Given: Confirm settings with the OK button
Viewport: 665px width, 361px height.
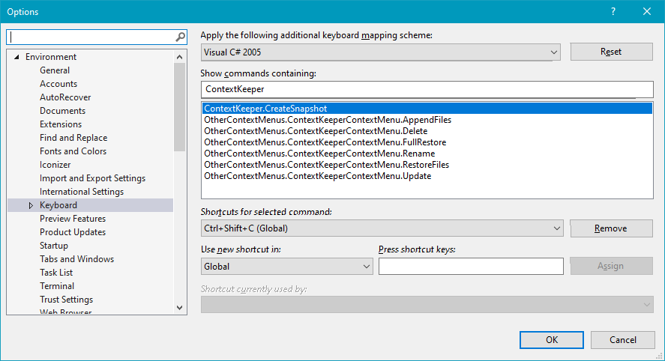Looking at the screenshot, I should click(x=551, y=340).
